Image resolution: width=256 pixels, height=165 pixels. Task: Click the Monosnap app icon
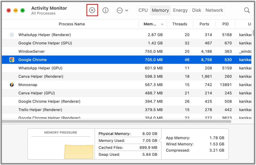click(12, 85)
